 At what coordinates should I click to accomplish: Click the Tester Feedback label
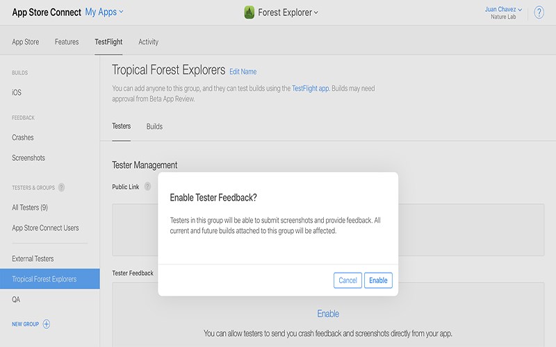[x=133, y=273]
